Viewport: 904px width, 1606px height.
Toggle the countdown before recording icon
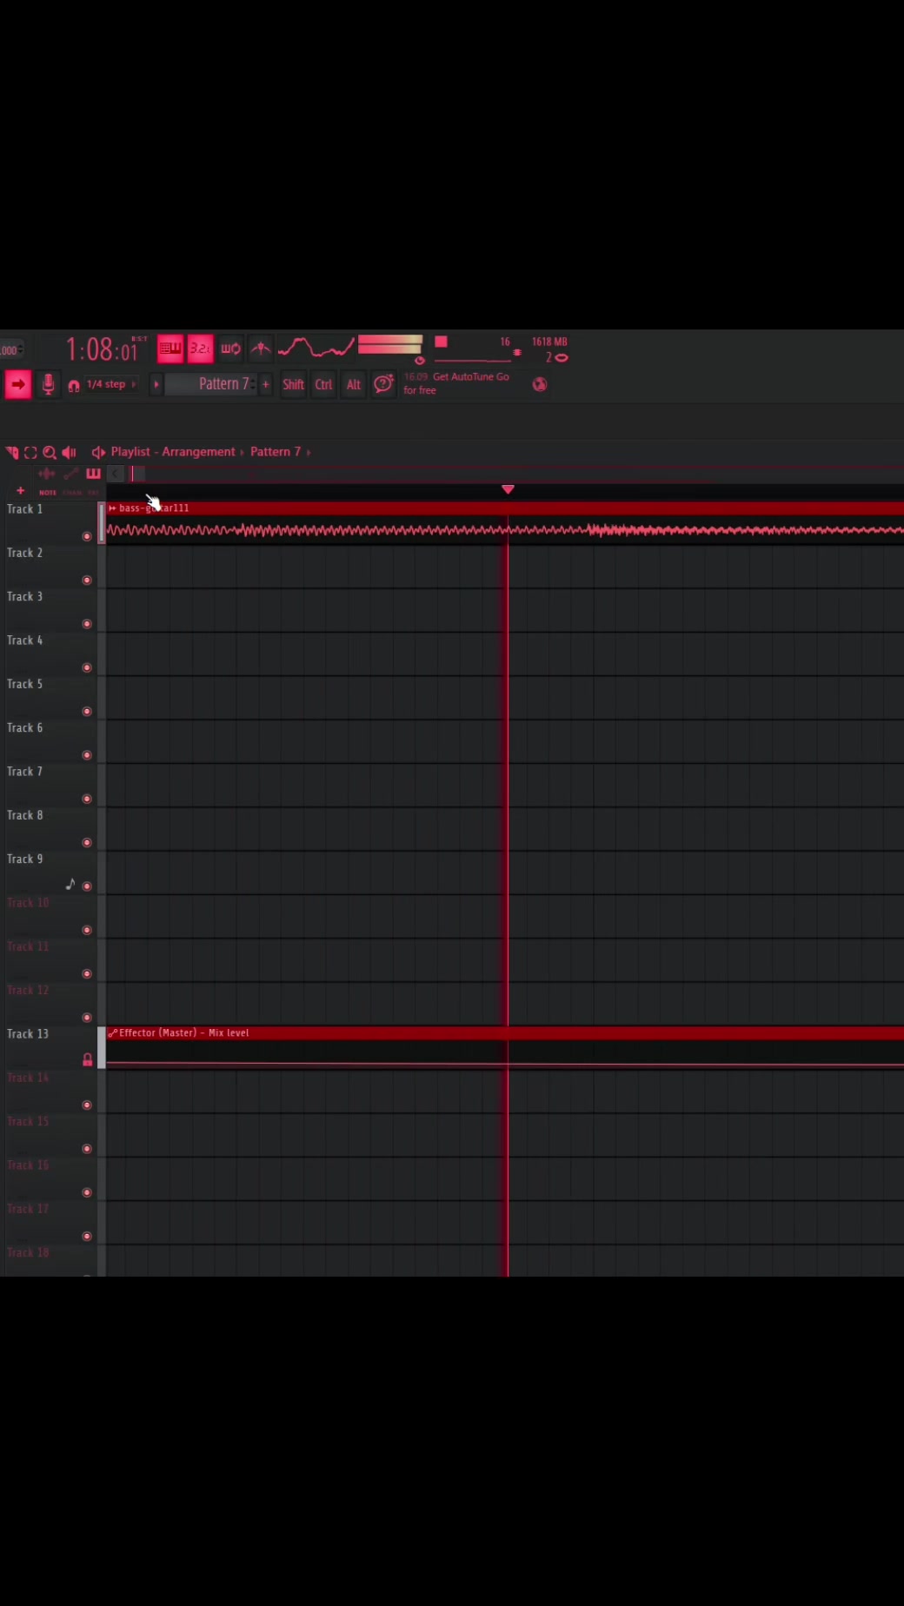[x=200, y=348]
